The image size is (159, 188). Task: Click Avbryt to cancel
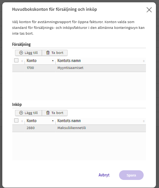click(x=104, y=175)
